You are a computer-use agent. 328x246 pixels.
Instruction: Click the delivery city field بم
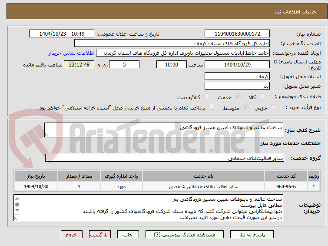pos(237,86)
